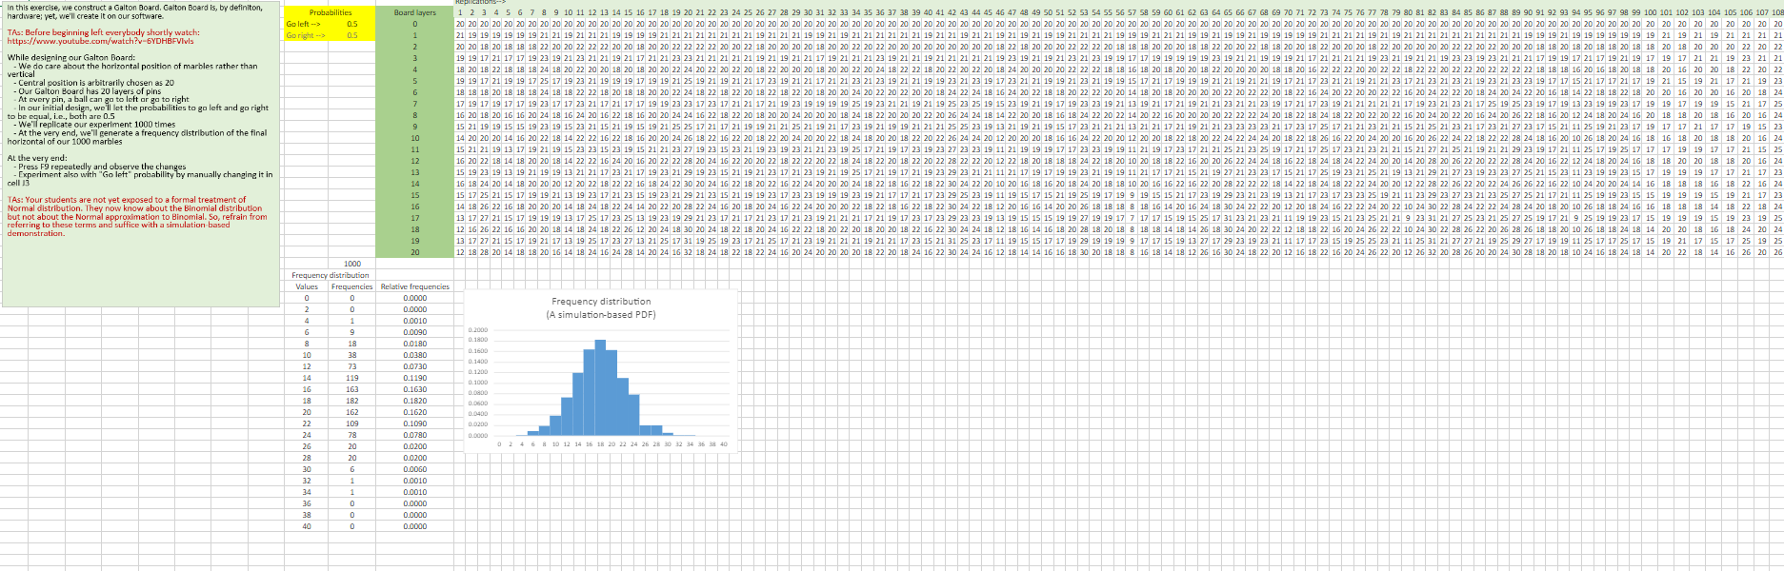This screenshot has height=571, width=1784.
Task: Select the Go right probability value 0.5
Action: click(352, 35)
